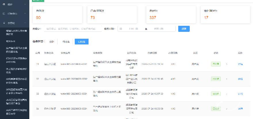Expand the second sidebar menu chevron

25,14
